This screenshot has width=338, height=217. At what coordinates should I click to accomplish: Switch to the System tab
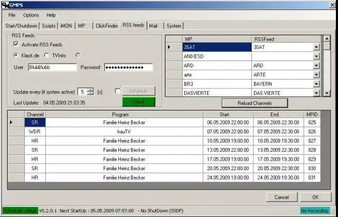(174, 26)
